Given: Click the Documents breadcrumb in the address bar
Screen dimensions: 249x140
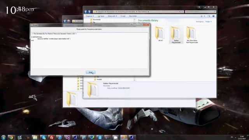Looking at the screenshot, I should (110, 12).
